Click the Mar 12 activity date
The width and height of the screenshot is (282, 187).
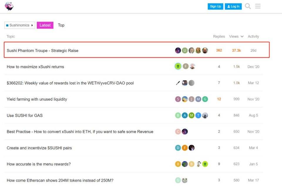253,83
